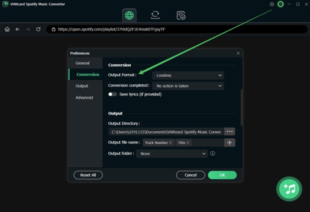Viewport: 310px width, 212px height.
Task: Remove the Track Number tag
Action: click(170, 142)
